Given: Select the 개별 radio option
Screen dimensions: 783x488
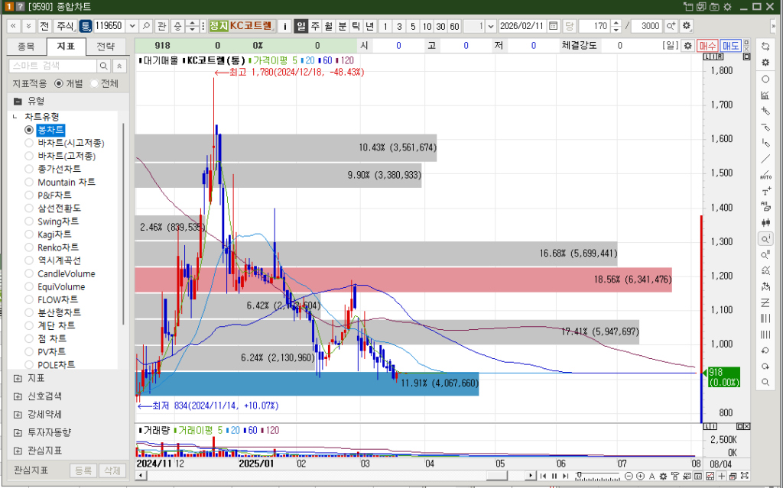Looking at the screenshot, I should tap(59, 83).
